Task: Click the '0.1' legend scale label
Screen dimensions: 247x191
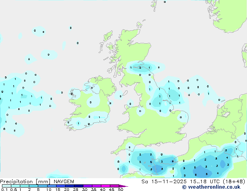Action: point(4,189)
